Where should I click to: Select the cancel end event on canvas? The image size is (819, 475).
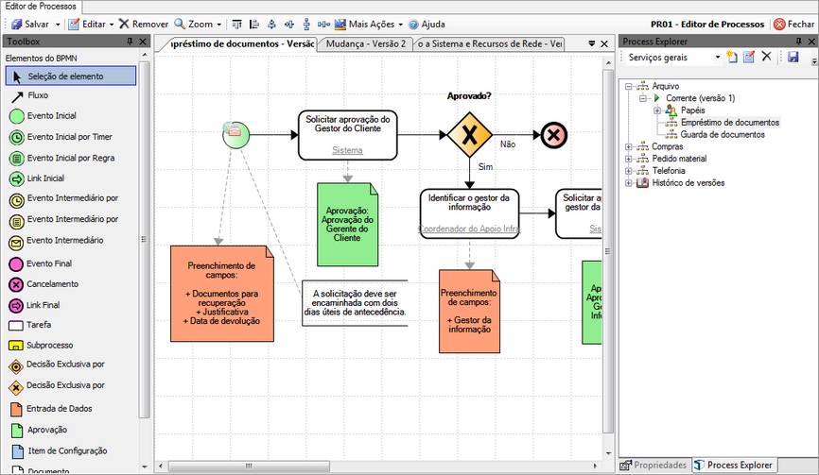(x=553, y=136)
